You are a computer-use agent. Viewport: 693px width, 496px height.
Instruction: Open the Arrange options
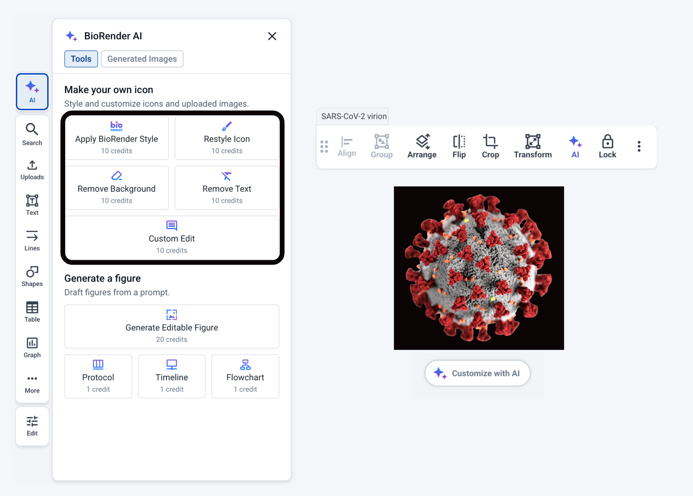pyautogui.click(x=422, y=147)
